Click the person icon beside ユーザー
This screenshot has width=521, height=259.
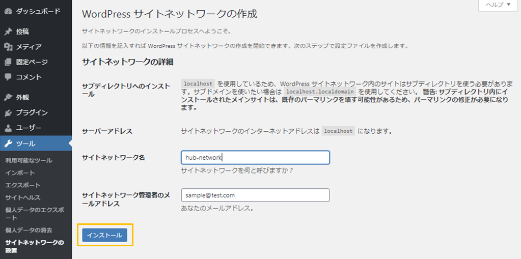tap(8, 128)
